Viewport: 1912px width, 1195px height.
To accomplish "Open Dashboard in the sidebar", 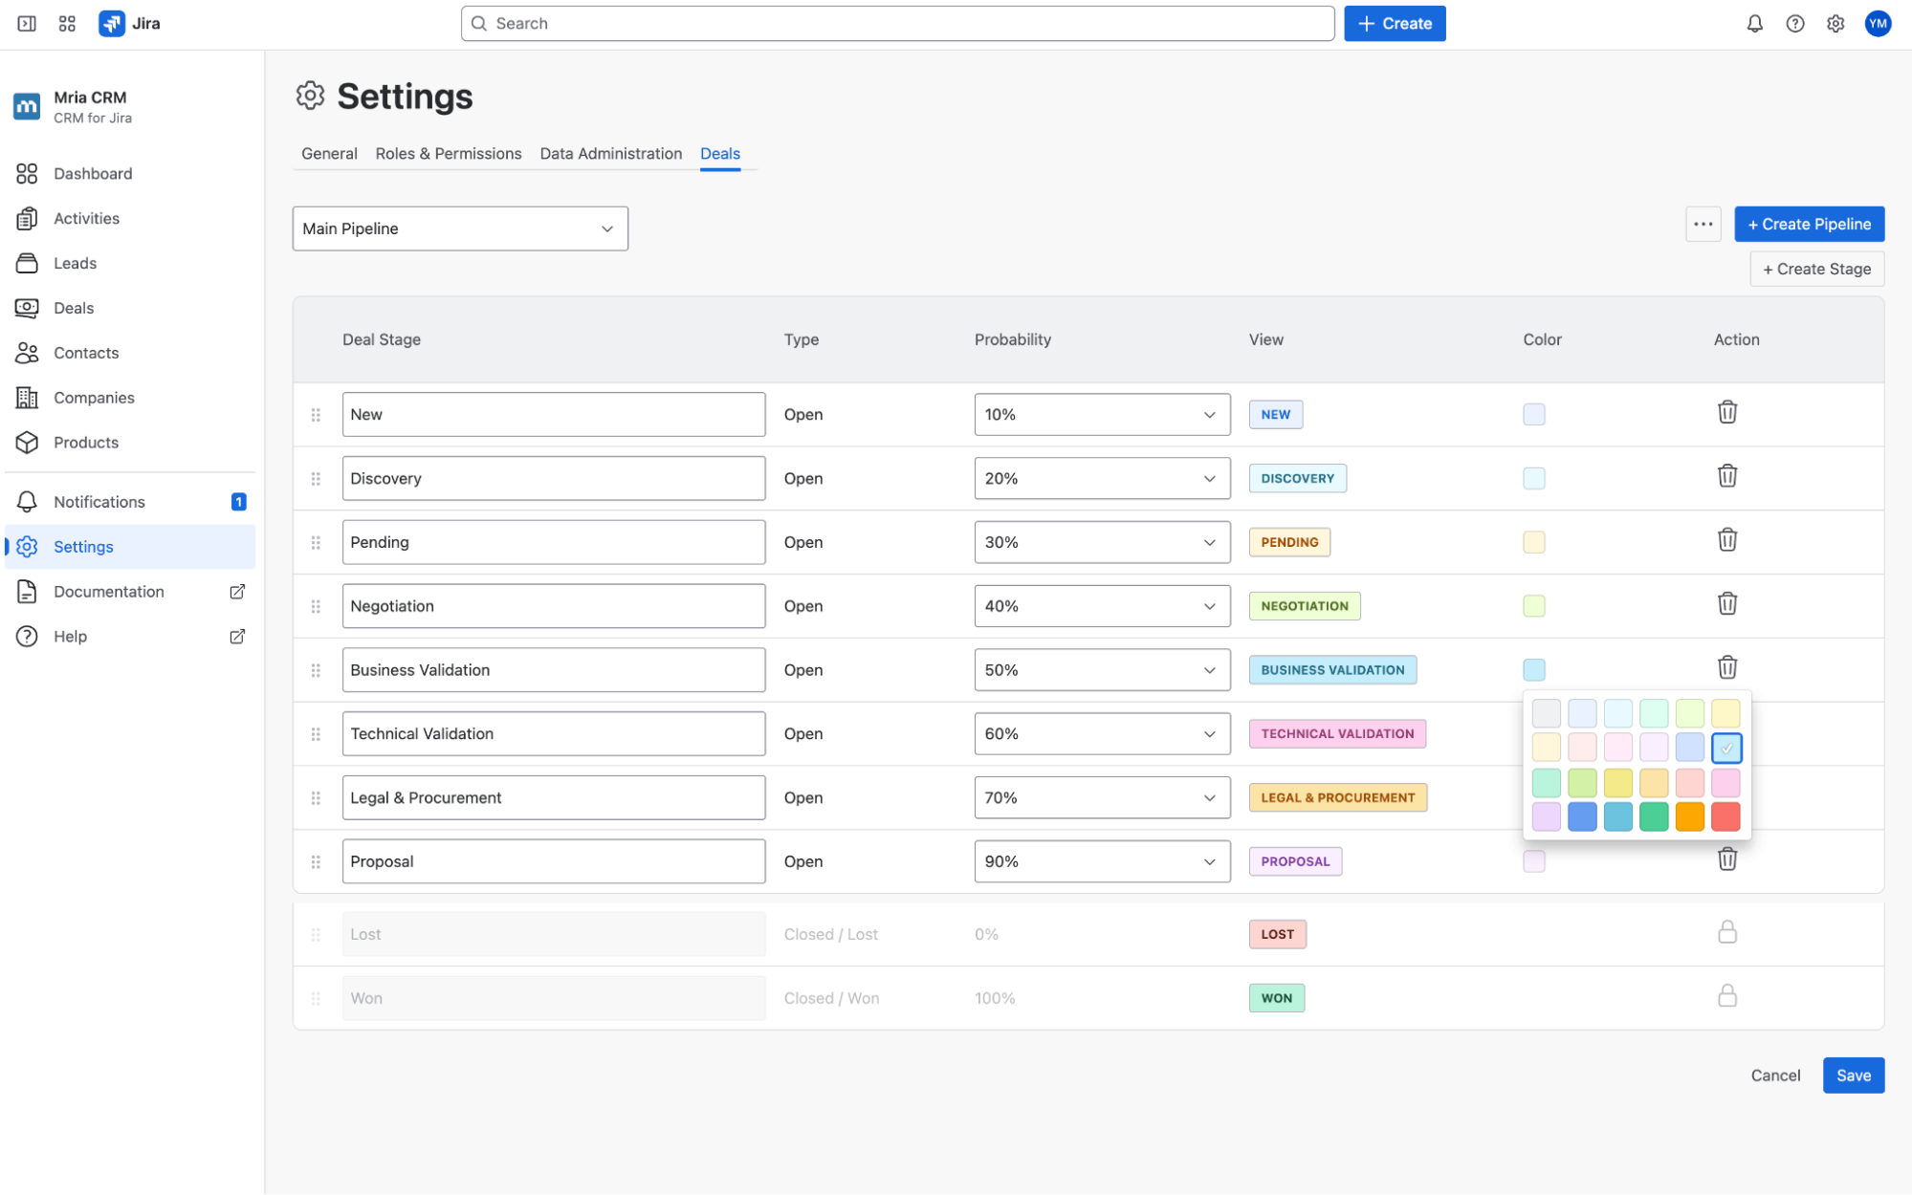I will click(130, 174).
